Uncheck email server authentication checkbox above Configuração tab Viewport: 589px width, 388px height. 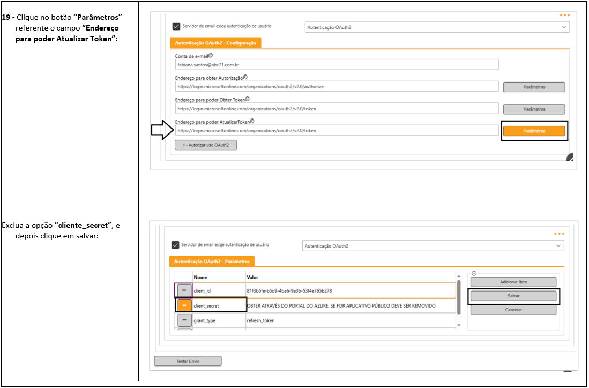tap(176, 26)
